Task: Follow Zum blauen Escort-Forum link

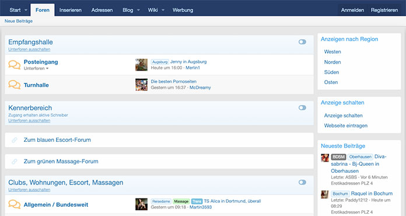Action: [57, 140]
